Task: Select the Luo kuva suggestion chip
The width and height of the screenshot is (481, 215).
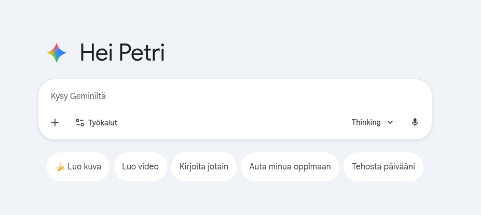Action: 78,167
